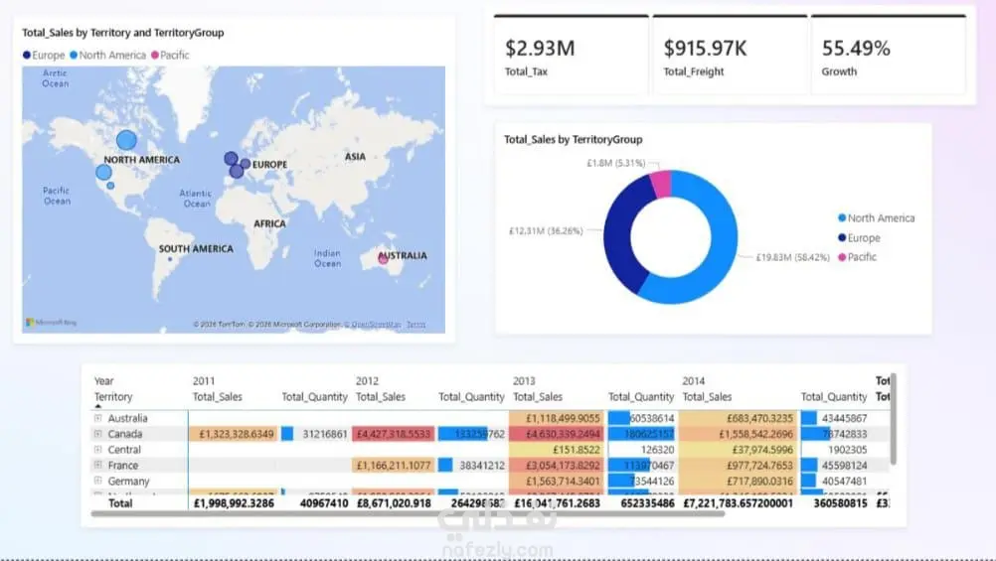Image resolution: width=996 pixels, height=561 pixels.
Task: Click the smallest light-blue bubble in North America
Action: pyautogui.click(x=110, y=186)
